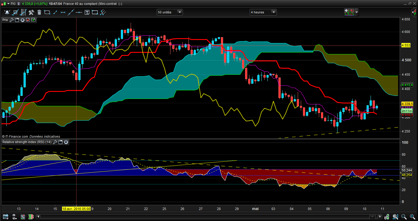Click the order book bars icon in bottom bar

click(x=30, y=217)
